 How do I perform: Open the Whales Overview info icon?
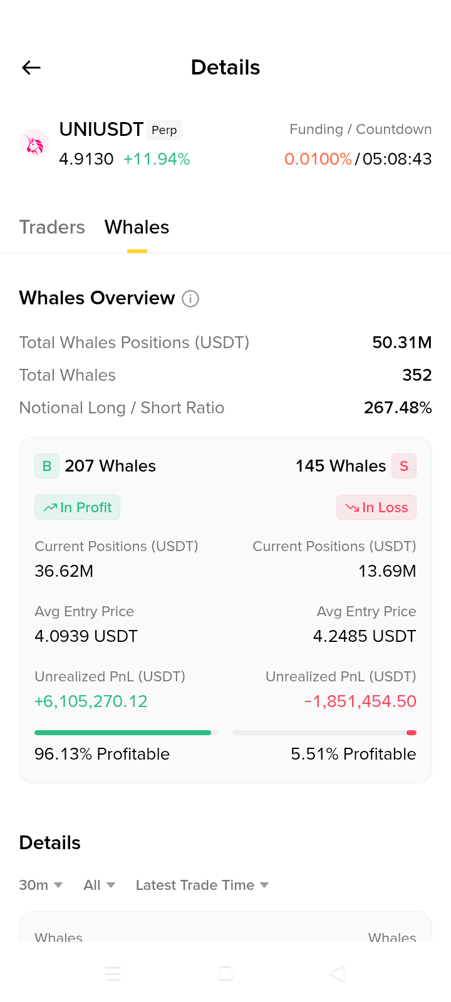pos(190,299)
